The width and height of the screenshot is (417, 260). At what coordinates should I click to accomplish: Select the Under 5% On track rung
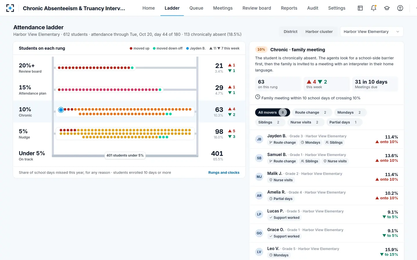coord(129,156)
